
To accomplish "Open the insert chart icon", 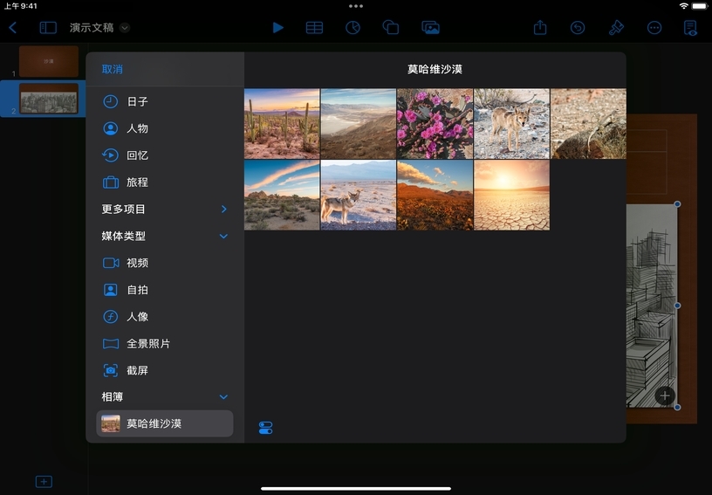I will (353, 28).
